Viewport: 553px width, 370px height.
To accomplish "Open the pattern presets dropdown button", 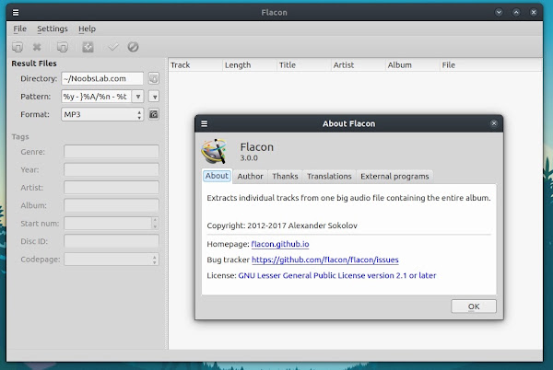I will [x=154, y=97].
